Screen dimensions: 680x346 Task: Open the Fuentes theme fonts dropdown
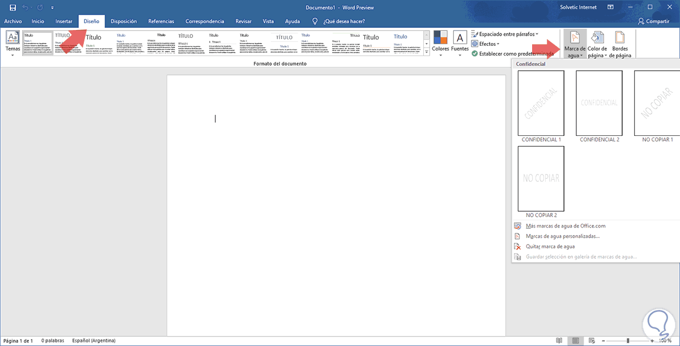click(x=460, y=44)
